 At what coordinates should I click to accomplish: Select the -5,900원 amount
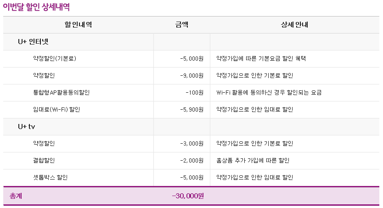191,110
